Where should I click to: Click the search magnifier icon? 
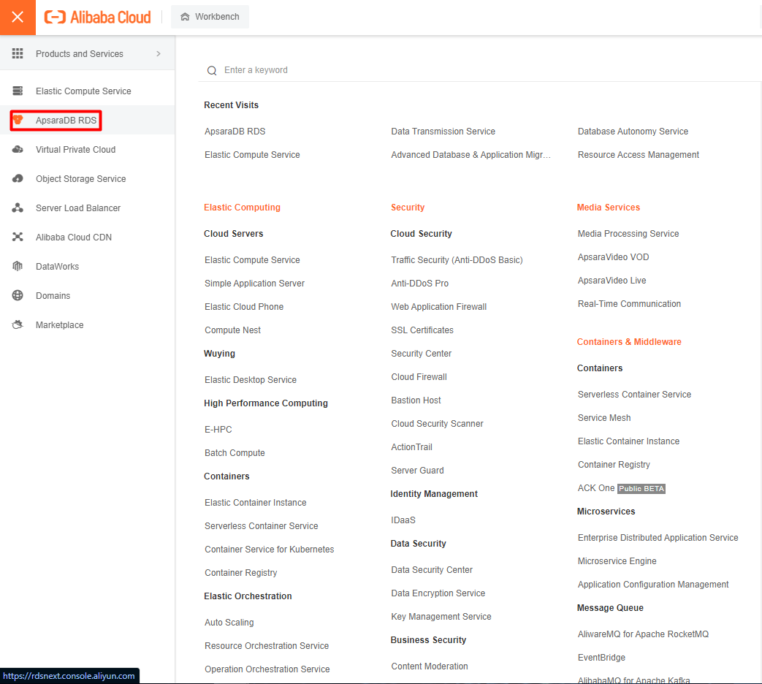tap(212, 71)
